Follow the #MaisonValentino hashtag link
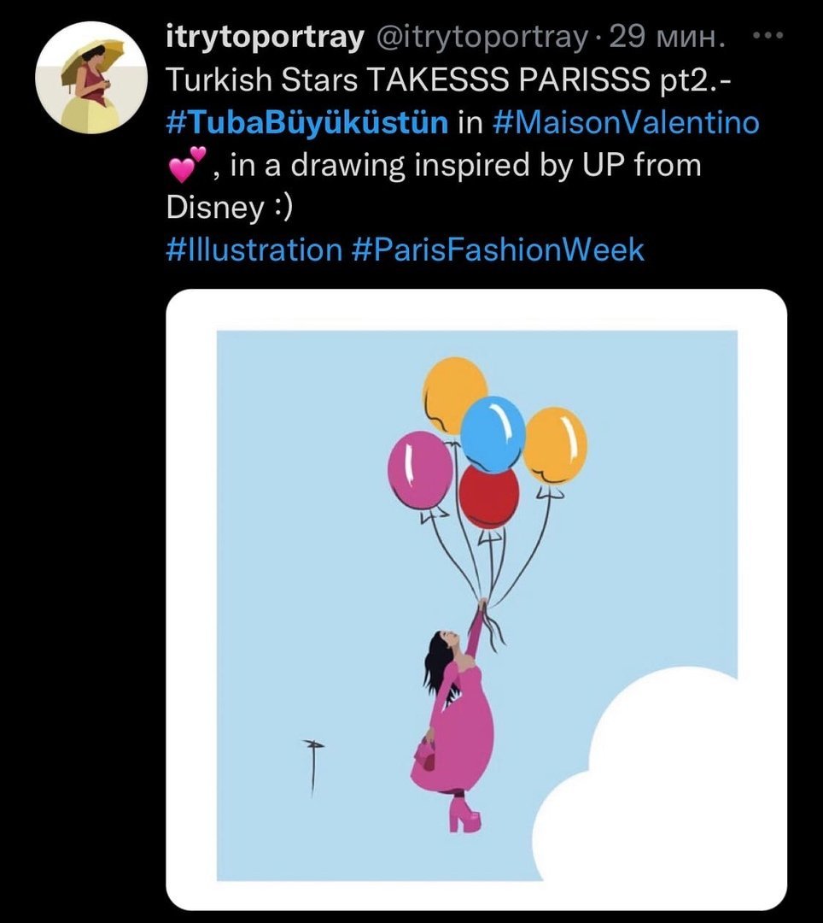Image resolution: width=823 pixels, height=923 pixels. point(626,122)
